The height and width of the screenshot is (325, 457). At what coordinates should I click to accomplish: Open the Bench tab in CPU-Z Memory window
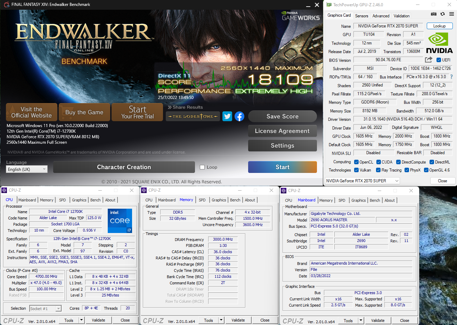235,200
